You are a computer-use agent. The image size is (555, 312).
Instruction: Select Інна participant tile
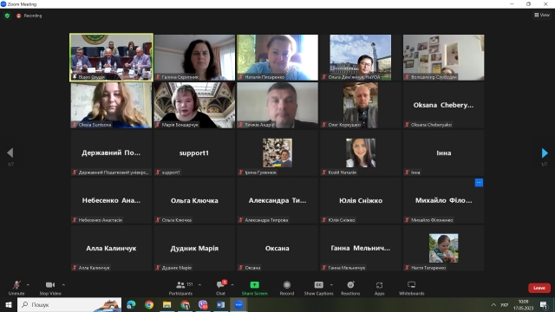click(443, 153)
